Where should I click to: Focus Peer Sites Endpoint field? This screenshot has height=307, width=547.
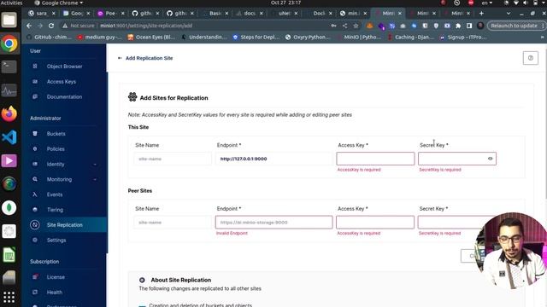[x=273, y=223]
